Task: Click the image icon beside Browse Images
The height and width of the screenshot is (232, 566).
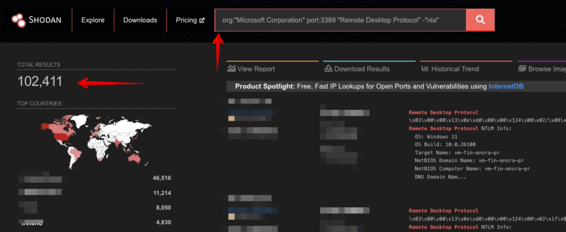Action: [x=522, y=68]
